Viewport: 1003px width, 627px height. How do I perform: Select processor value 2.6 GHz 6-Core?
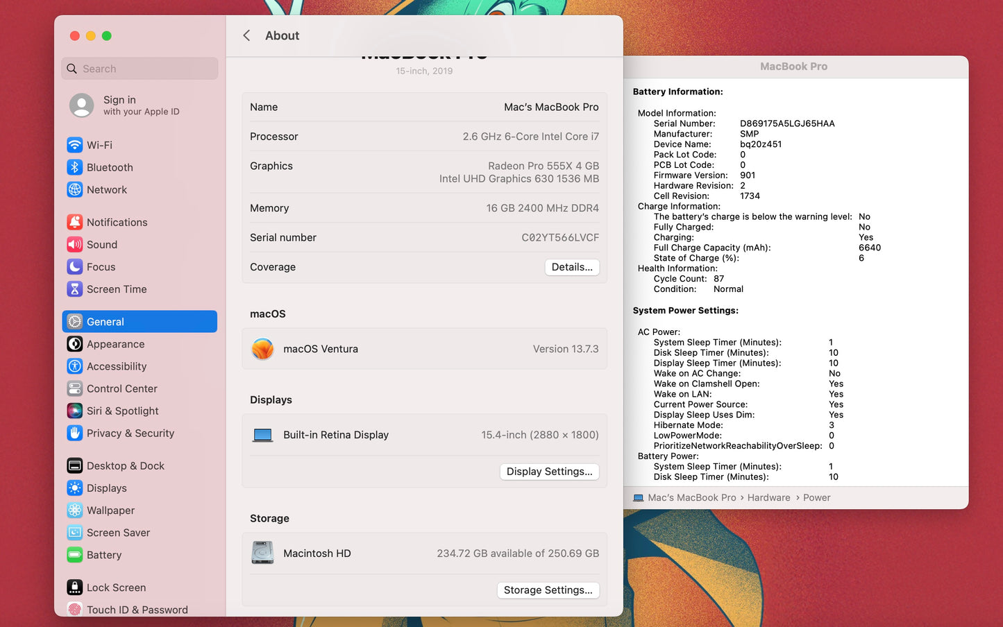tap(530, 137)
